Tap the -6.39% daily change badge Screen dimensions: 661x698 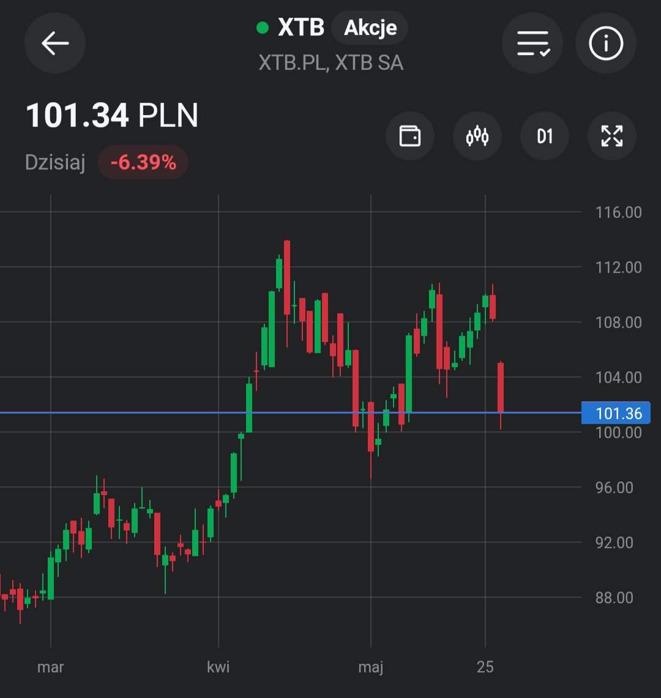pyautogui.click(x=143, y=162)
